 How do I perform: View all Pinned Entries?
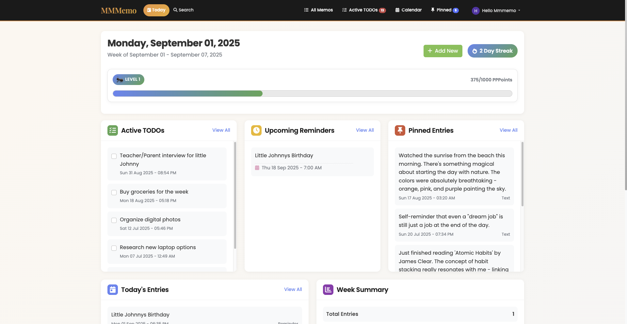pyautogui.click(x=508, y=130)
